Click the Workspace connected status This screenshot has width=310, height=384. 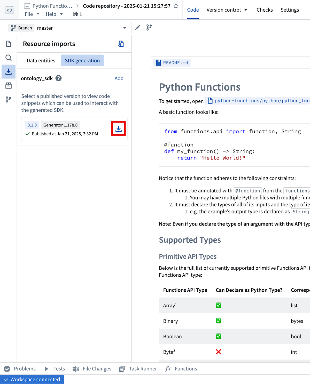click(x=32, y=379)
